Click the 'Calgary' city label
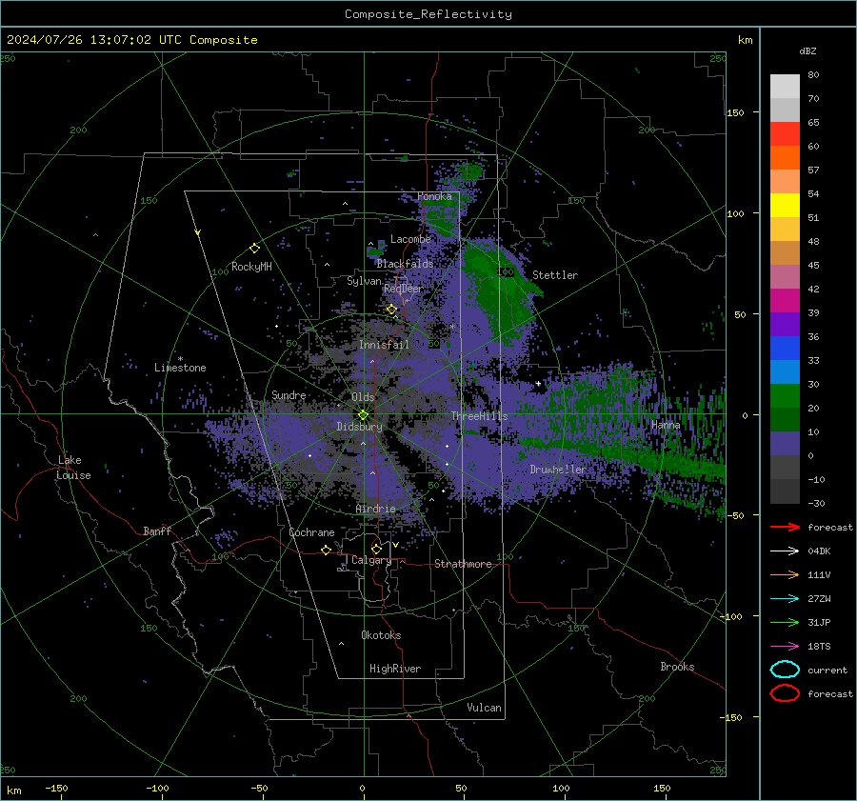Screen dimensions: 857x801 pyautogui.click(x=371, y=560)
